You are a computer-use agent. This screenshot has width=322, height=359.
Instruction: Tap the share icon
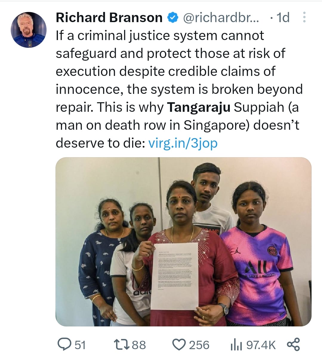pos(294,344)
